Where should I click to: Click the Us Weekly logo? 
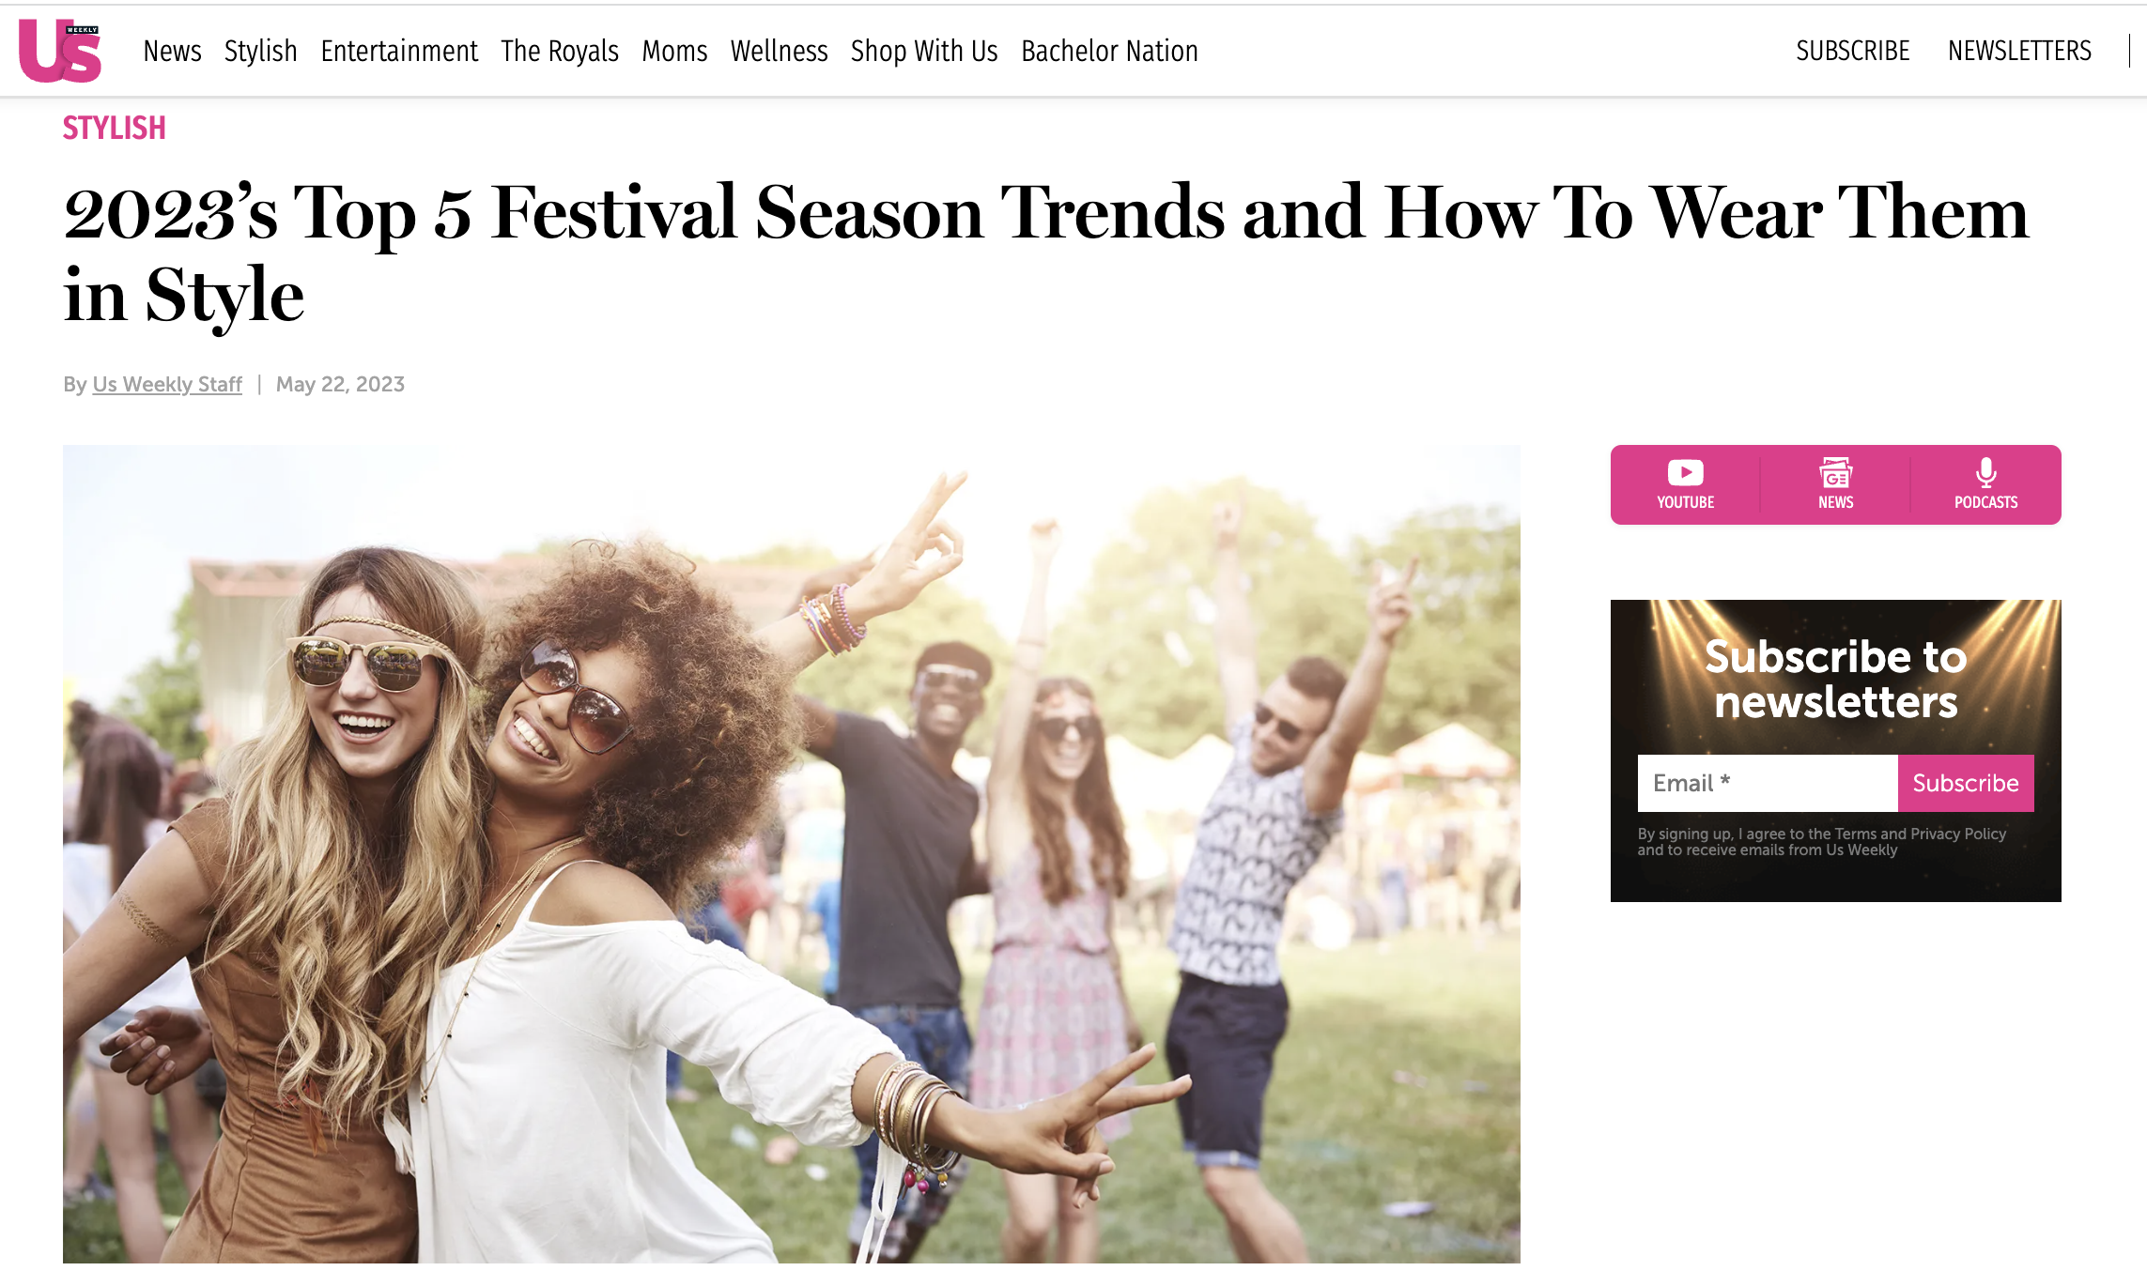(60, 51)
